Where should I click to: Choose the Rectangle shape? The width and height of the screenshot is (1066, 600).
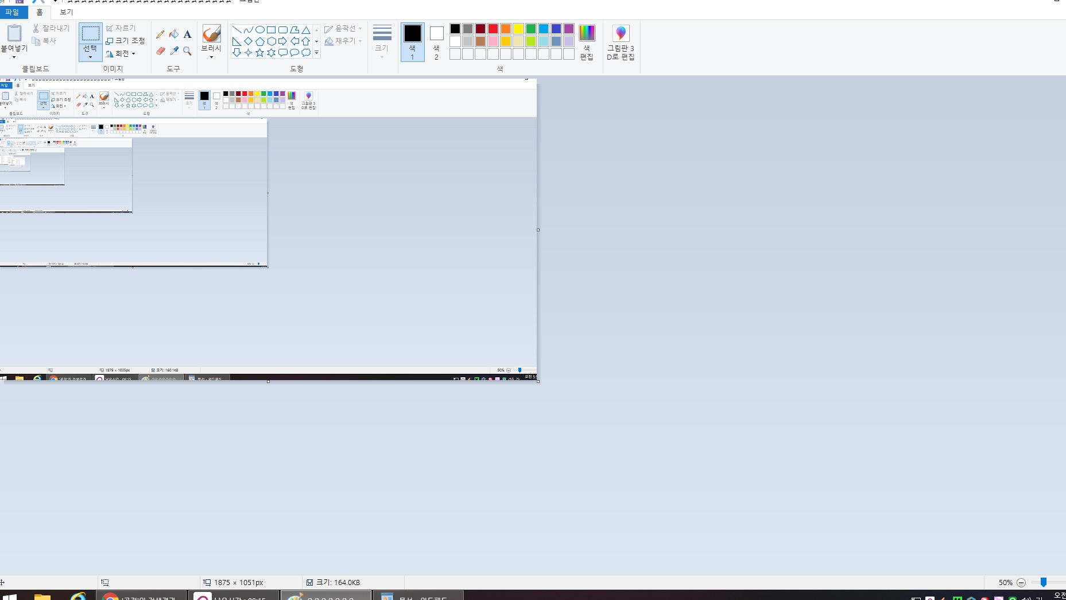pos(271,30)
